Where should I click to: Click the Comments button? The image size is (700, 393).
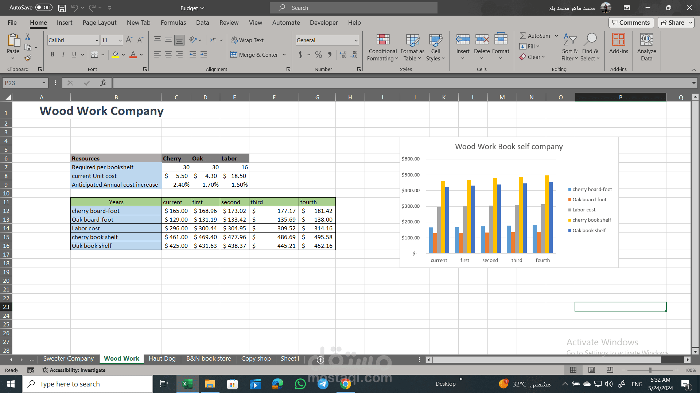[x=631, y=23]
